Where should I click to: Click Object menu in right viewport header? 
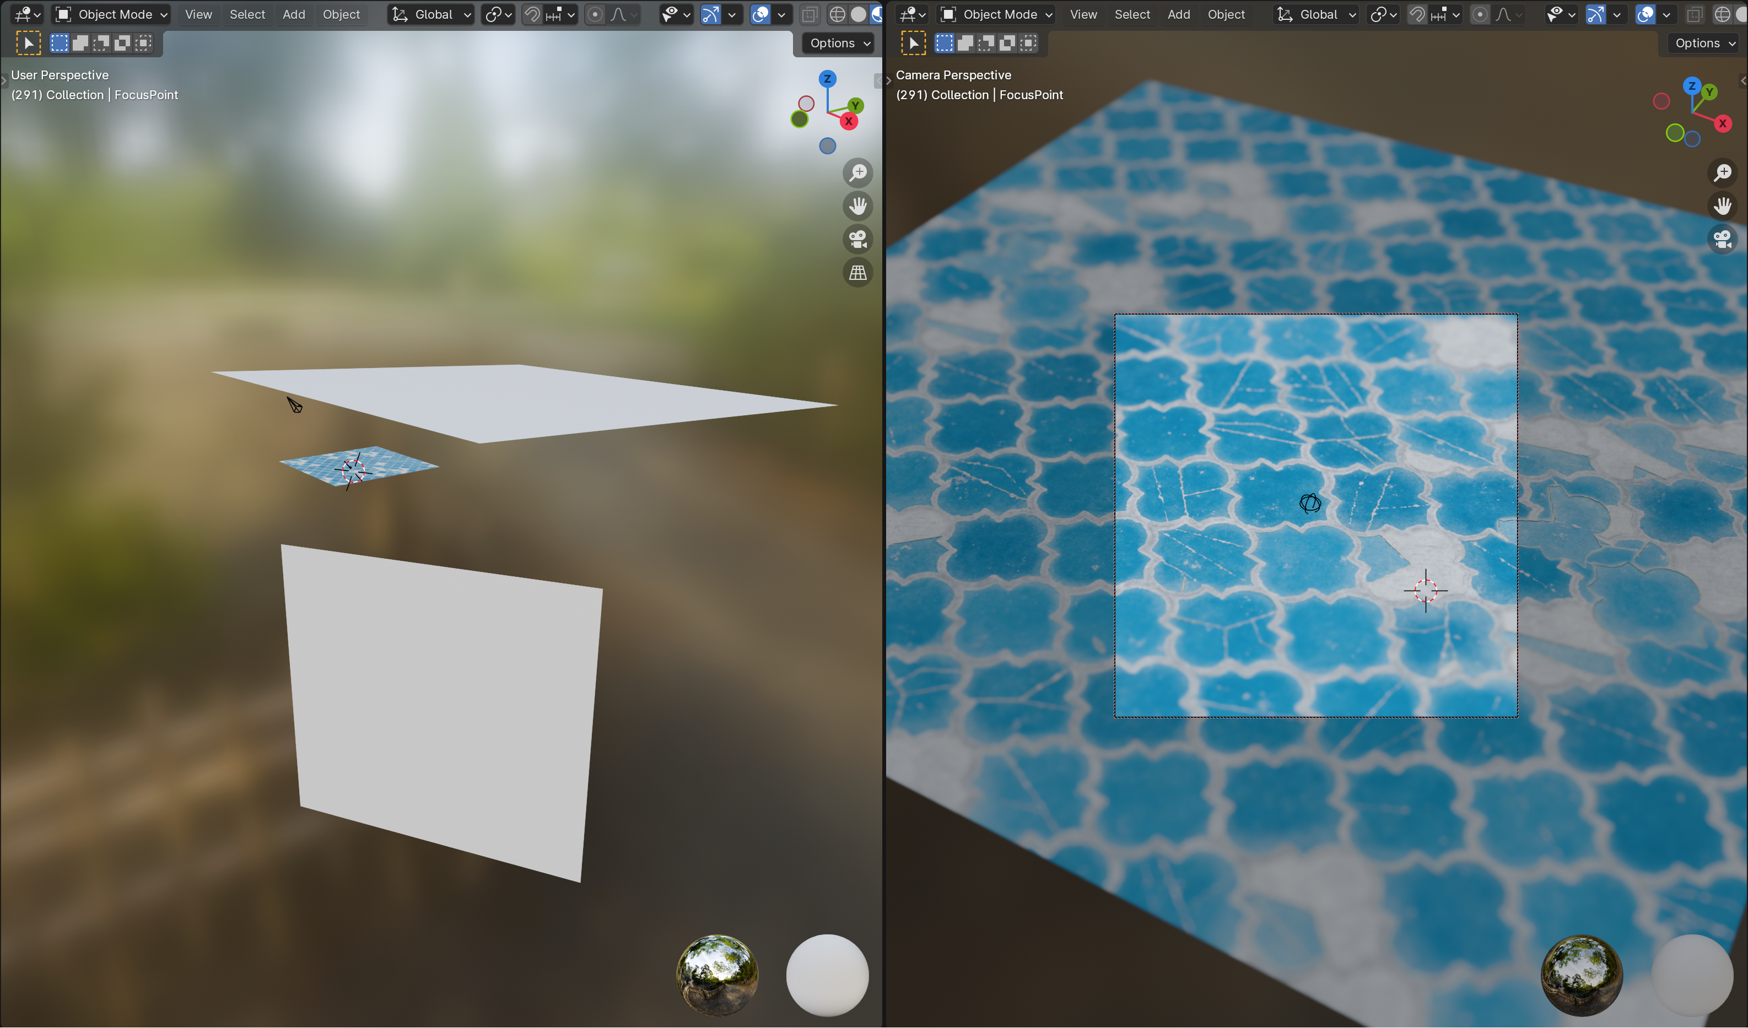[x=1226, y=14]
